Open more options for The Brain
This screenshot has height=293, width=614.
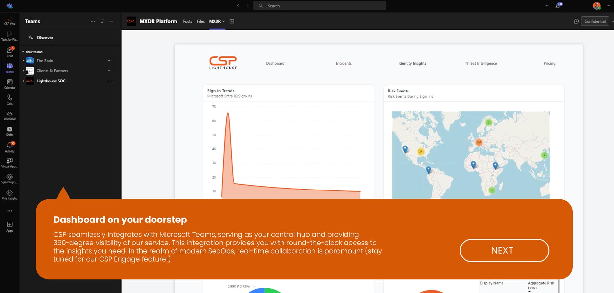(110, 60)
